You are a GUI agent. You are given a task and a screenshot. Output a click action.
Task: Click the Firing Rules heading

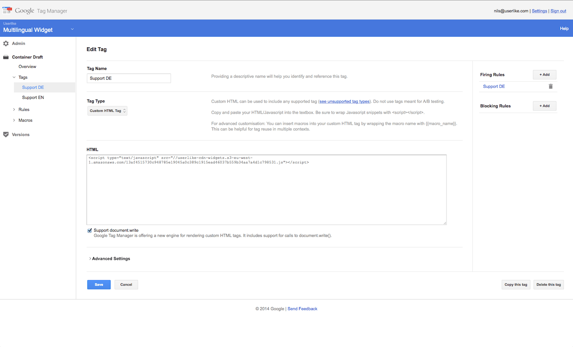pos(492,74)
